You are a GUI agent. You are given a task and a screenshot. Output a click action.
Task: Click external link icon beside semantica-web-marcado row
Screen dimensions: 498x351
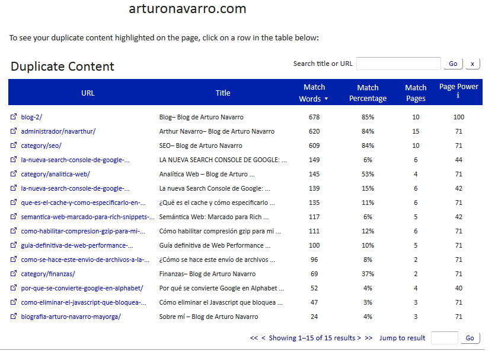pos(13,216)
